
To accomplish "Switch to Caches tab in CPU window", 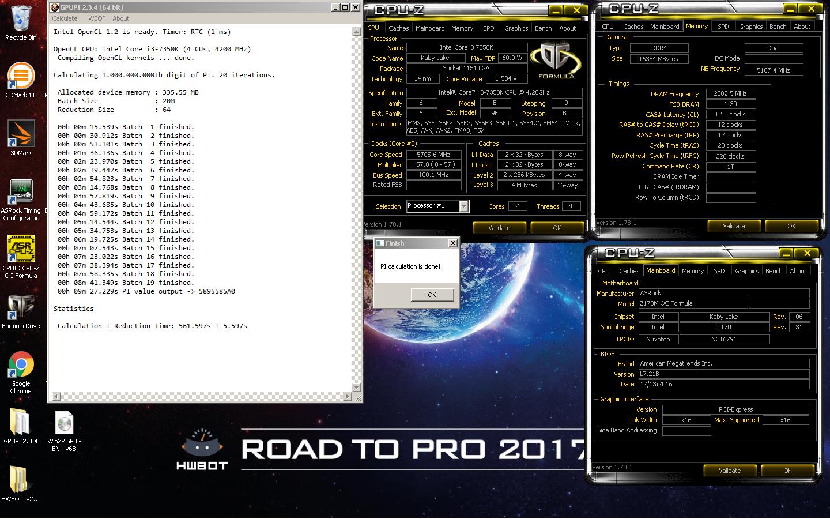I will [398, 28].
